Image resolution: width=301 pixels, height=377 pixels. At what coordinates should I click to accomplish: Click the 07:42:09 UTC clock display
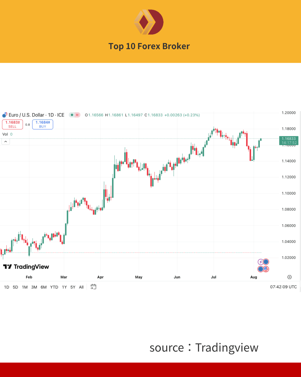284,287
